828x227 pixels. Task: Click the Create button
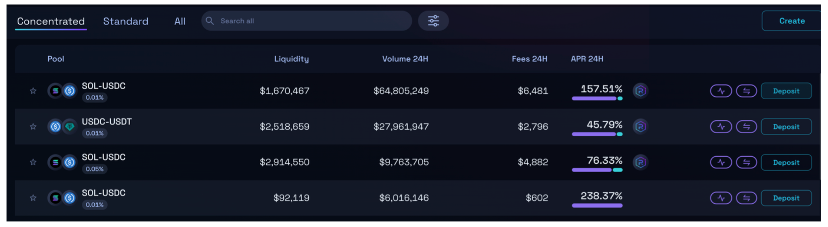(x=791, y=21)
